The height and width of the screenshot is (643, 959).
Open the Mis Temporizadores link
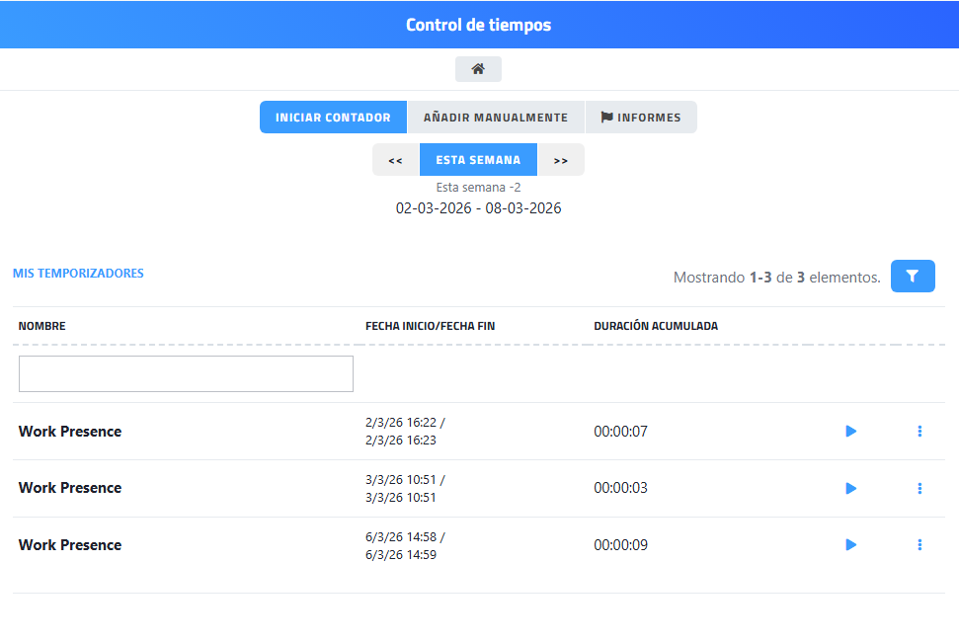point(78,274)
